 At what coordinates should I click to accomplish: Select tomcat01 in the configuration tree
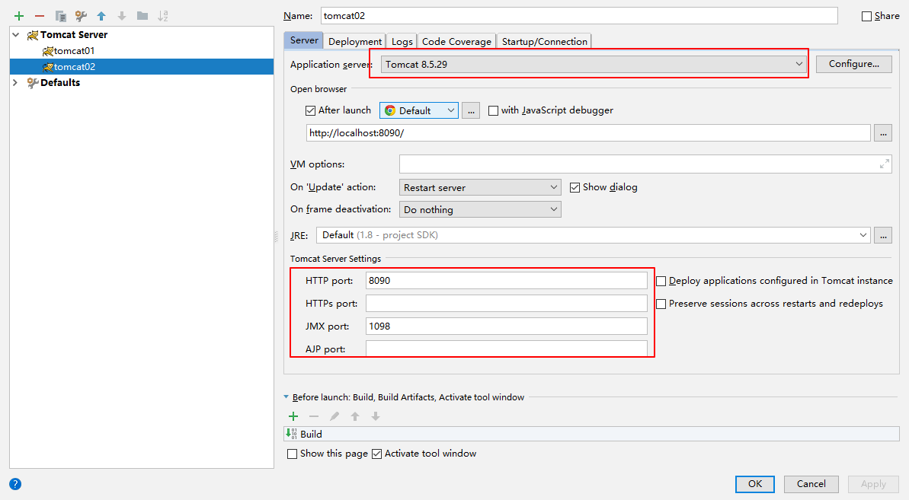[x=74, y=51]
